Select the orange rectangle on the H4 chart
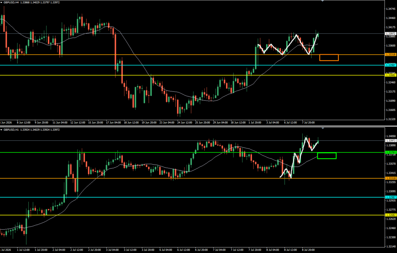Viewport: 397px width, 253px height. (x=329, y=57)
